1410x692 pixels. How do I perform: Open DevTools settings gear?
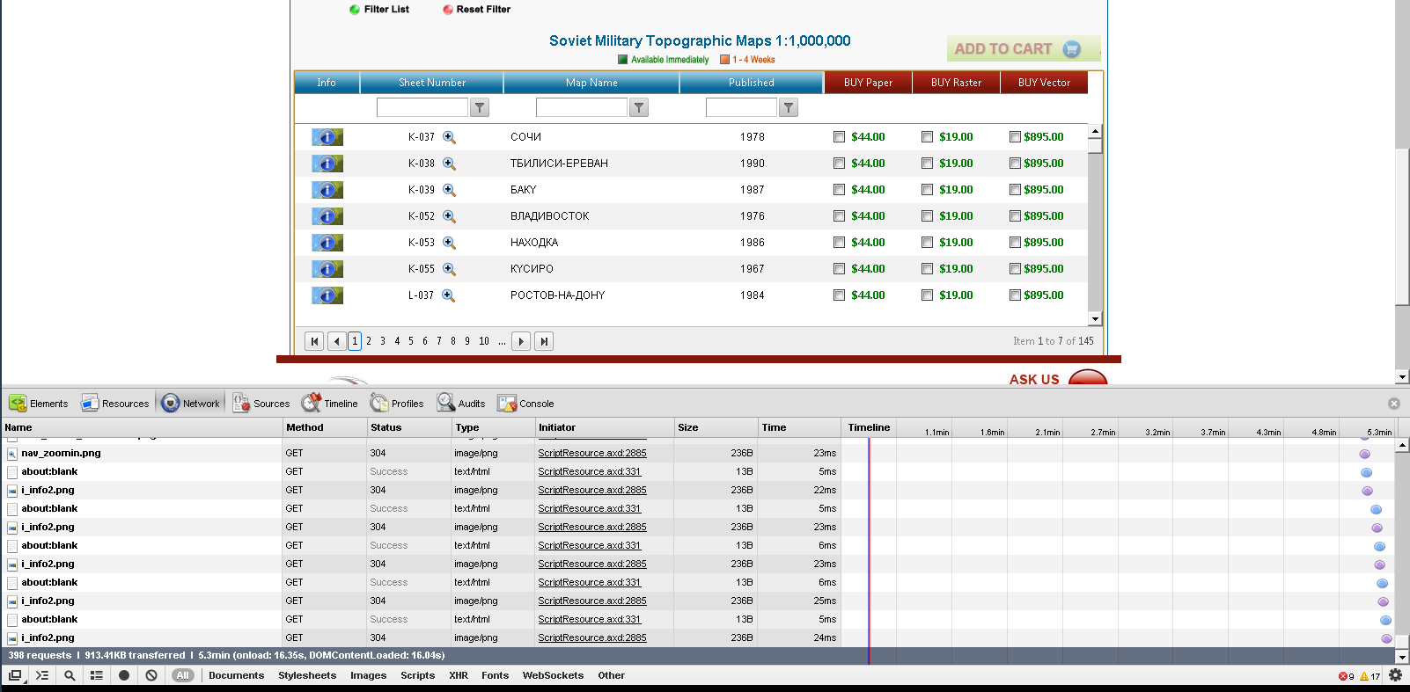(x=1395, y=675)
